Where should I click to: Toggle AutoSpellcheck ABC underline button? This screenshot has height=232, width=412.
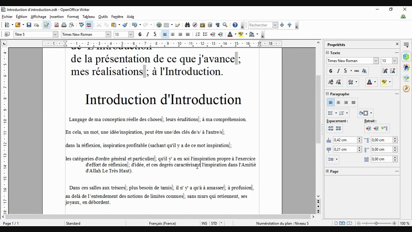pos(89,25)
